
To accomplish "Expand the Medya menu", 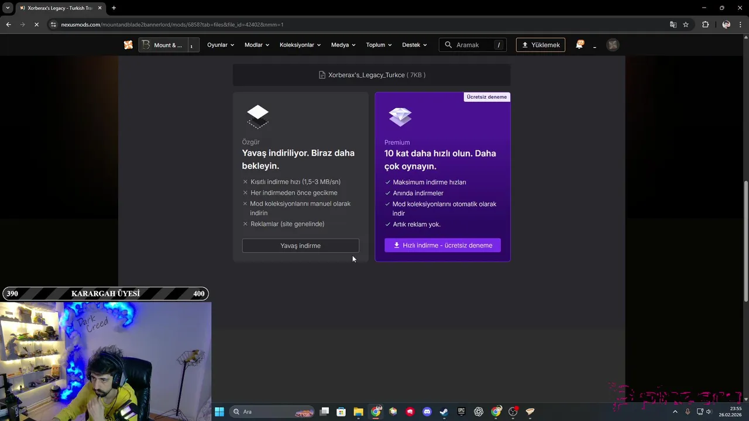I will click(x=343, y=45).
